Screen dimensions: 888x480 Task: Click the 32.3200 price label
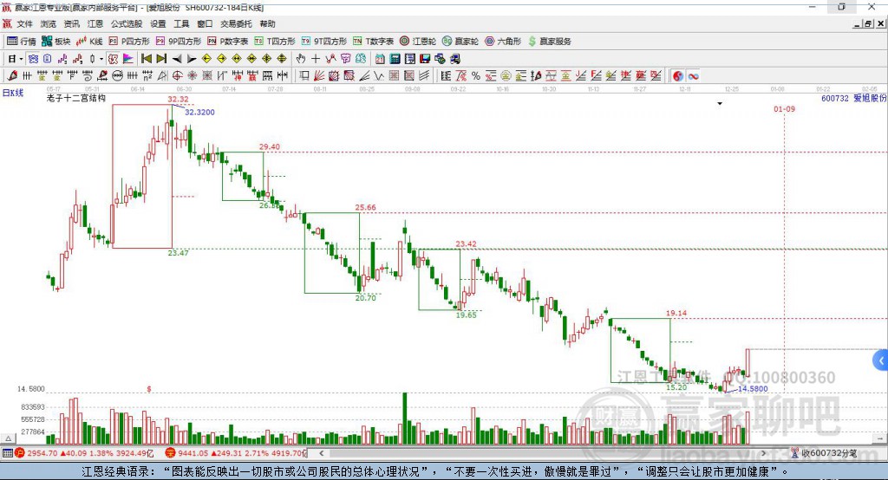click(199, 112)
